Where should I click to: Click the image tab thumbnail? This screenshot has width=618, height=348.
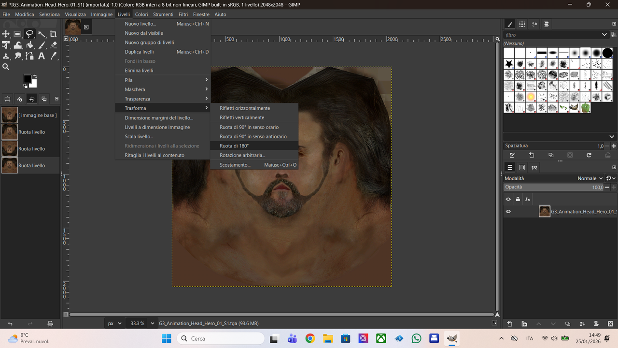73,27
